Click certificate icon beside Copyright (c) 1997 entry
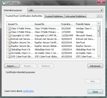 [9, 36]
